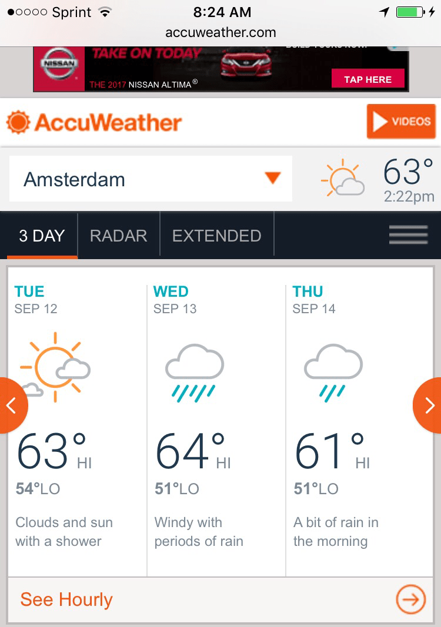Tap the location arrow in status bar
Viewport: 441px width, 627px height.
tap(384, 12)
